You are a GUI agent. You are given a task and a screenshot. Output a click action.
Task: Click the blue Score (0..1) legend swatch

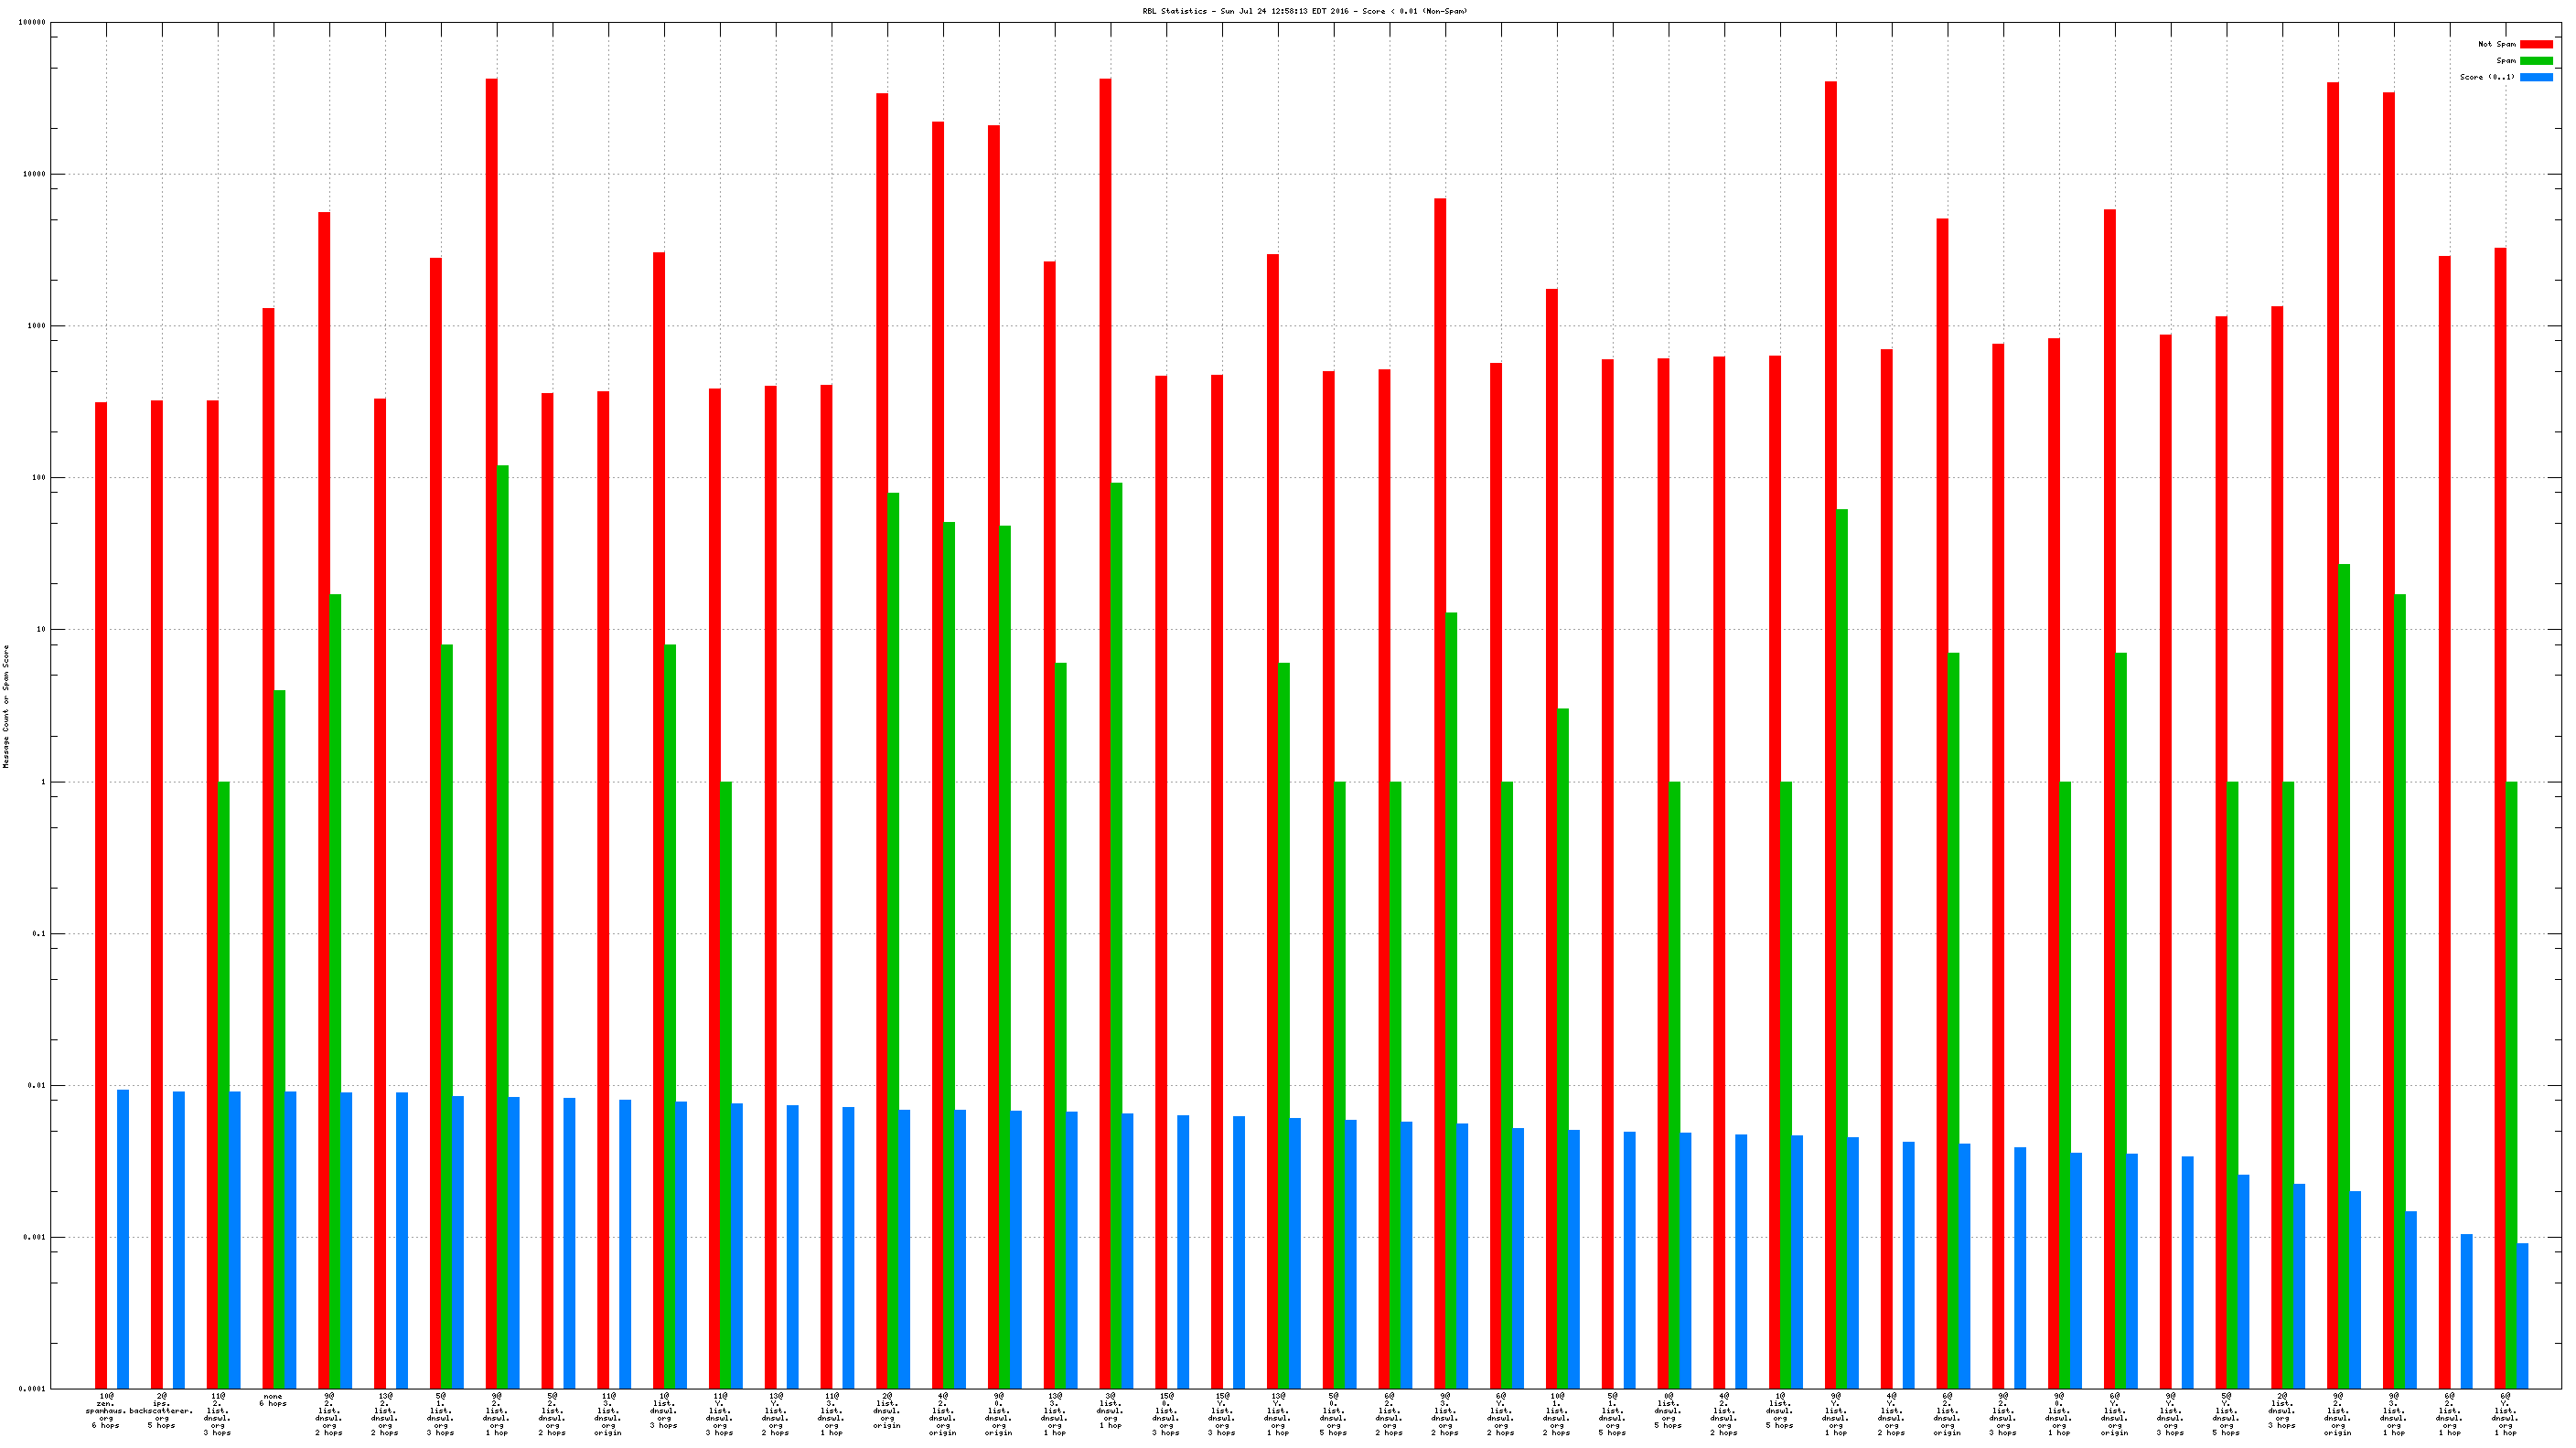coord(2535,77)
